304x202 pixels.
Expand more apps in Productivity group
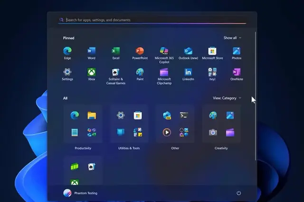[x=92, y=132]
